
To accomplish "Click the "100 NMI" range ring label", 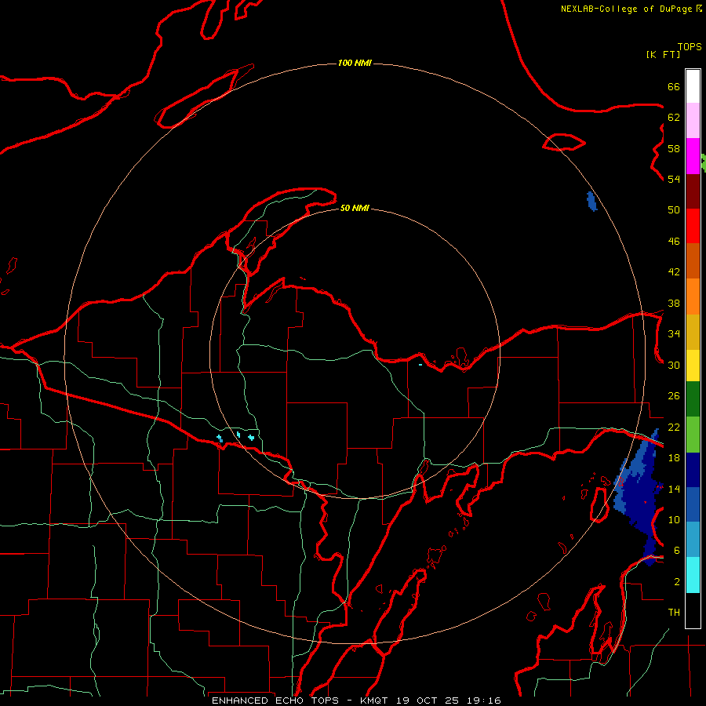I will (355, 63).
